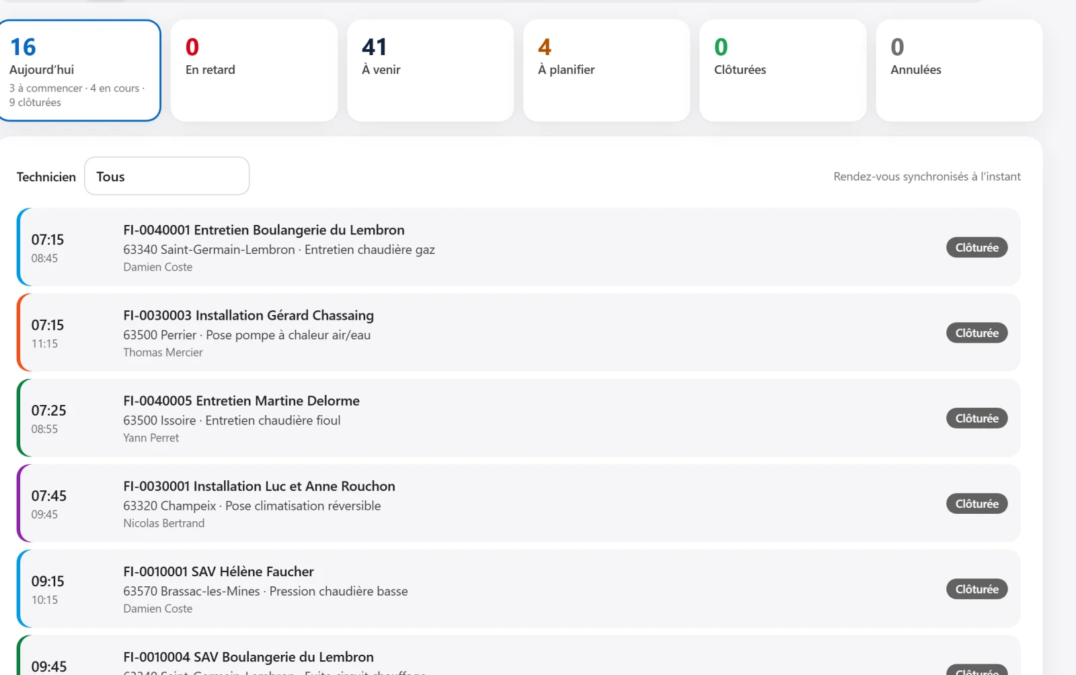1076x675 pixels.
Task: Show the Annulées counter card
Action: click(959, 71)
